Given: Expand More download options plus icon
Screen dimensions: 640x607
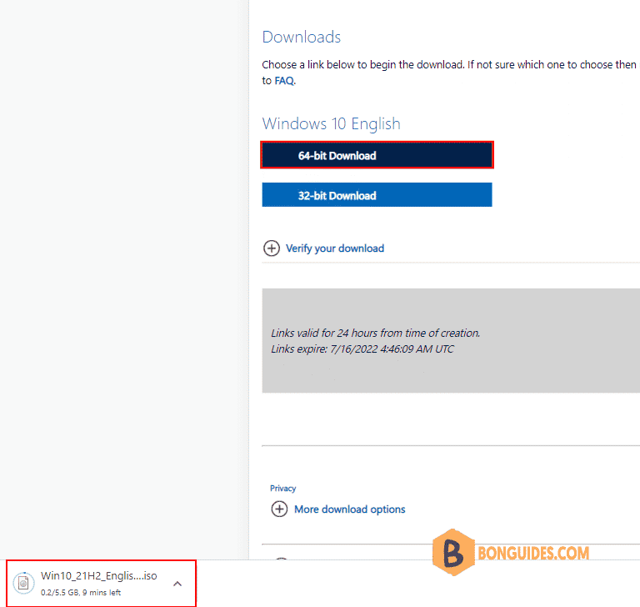Looking at the screenshot, I should tap(279, 509).
